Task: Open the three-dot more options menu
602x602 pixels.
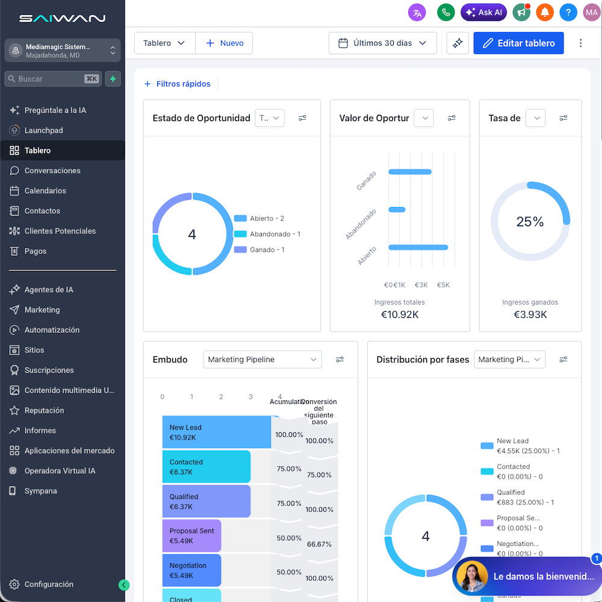Action: point(580,43)
